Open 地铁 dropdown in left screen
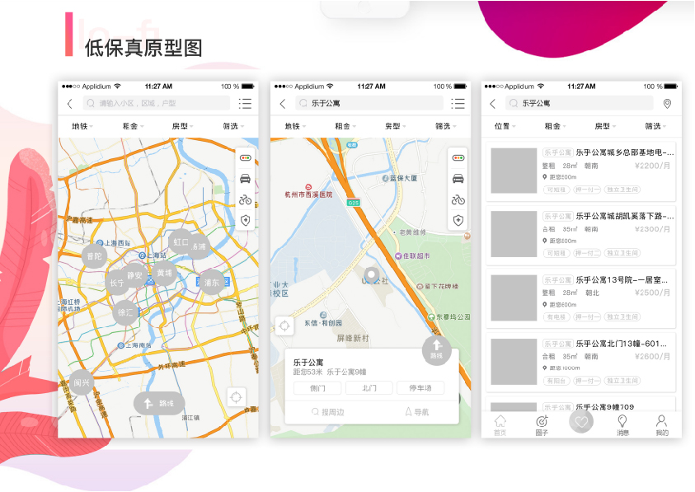Image resolution: width=695 pixels, height=492 pixels. click(82, 126)
